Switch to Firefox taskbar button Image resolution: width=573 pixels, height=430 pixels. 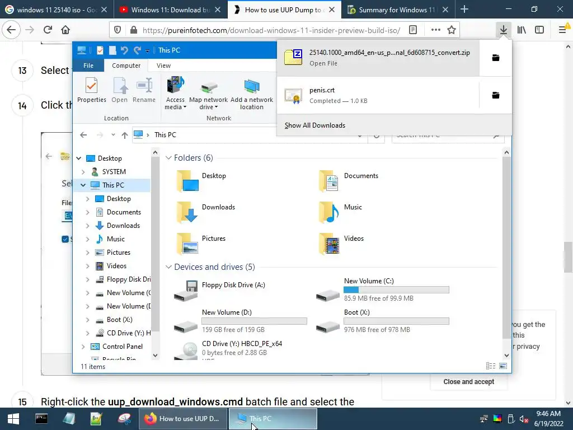(183, 419)
